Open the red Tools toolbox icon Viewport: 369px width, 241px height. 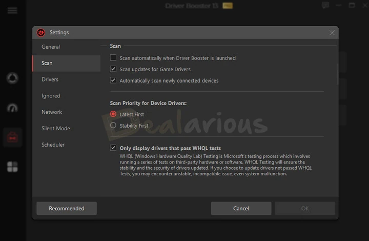coord(12,137)
